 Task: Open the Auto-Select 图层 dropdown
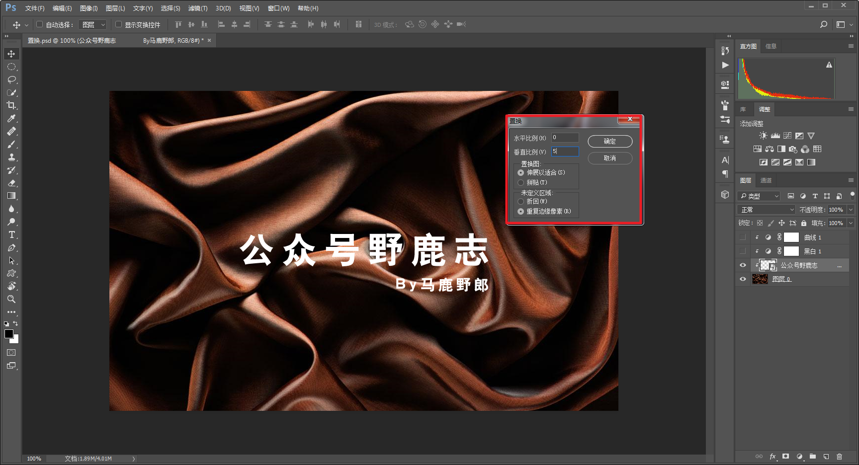93,24
